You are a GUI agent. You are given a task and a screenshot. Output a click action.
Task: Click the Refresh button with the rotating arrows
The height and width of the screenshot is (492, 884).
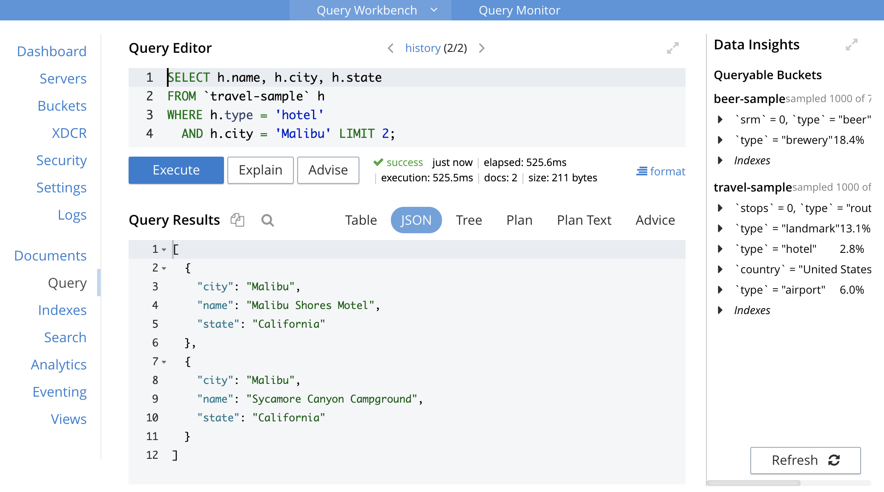(x=805, y=460)
